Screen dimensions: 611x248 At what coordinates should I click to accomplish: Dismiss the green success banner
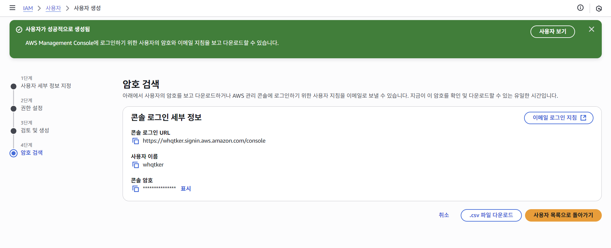(591, 29)
